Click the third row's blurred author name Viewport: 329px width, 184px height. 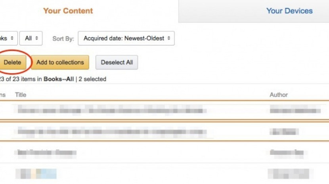pyautogui.click(x=287, y=153)
